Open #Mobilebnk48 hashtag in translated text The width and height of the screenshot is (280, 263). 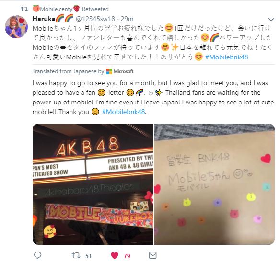[x=123, y=112]
